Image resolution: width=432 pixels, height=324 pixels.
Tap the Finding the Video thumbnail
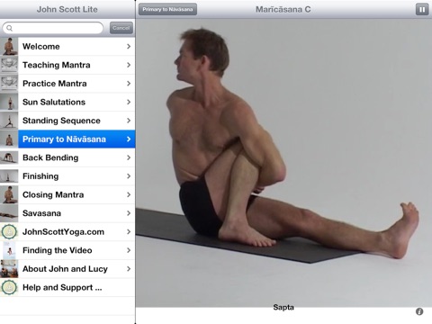(x=9, y=250)
